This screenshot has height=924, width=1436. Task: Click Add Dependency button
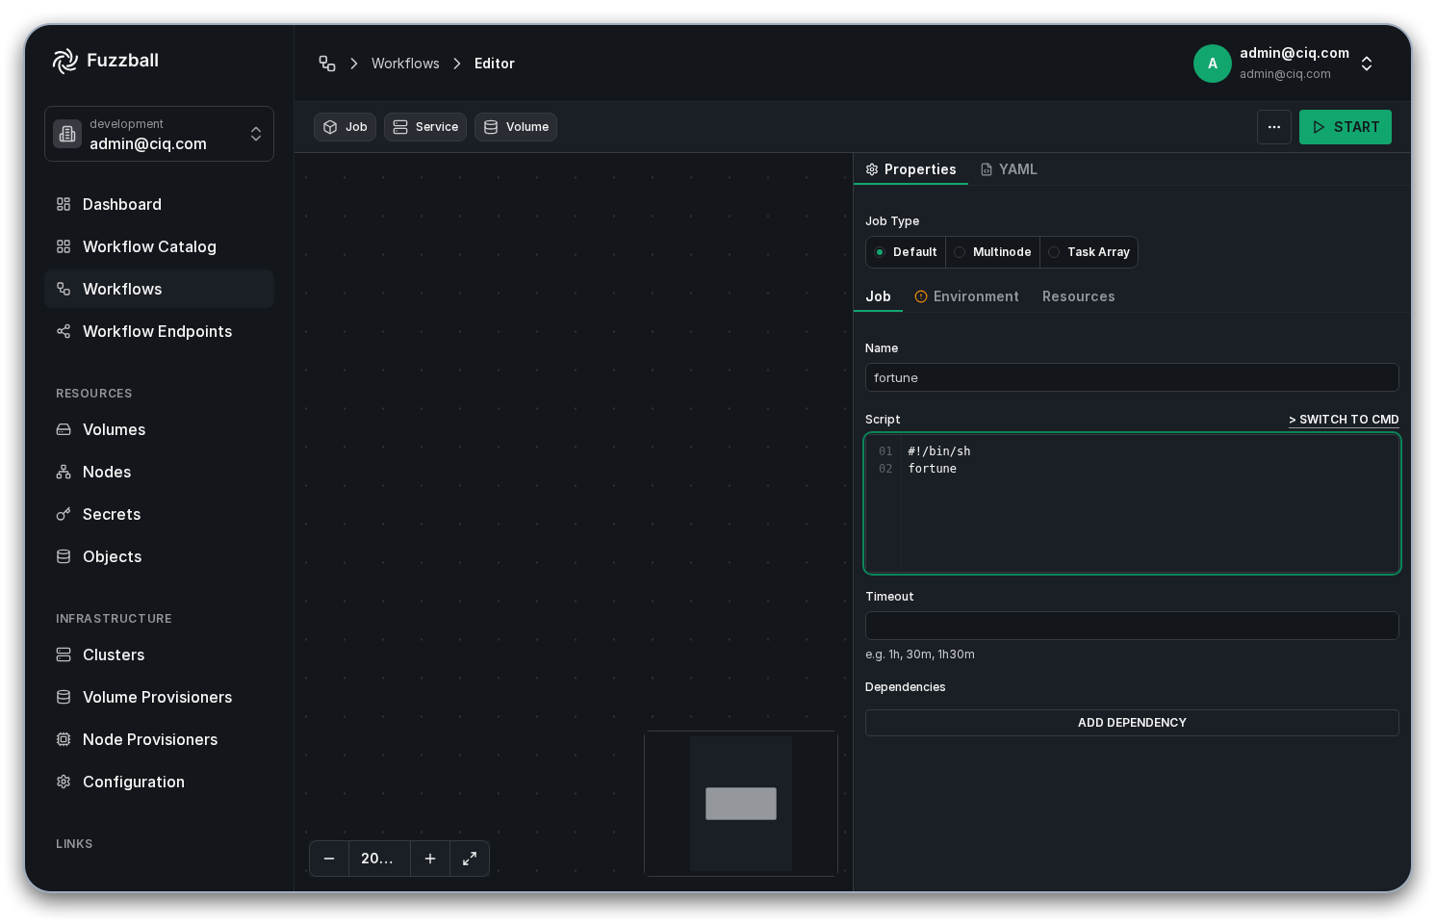point(1132,723)
